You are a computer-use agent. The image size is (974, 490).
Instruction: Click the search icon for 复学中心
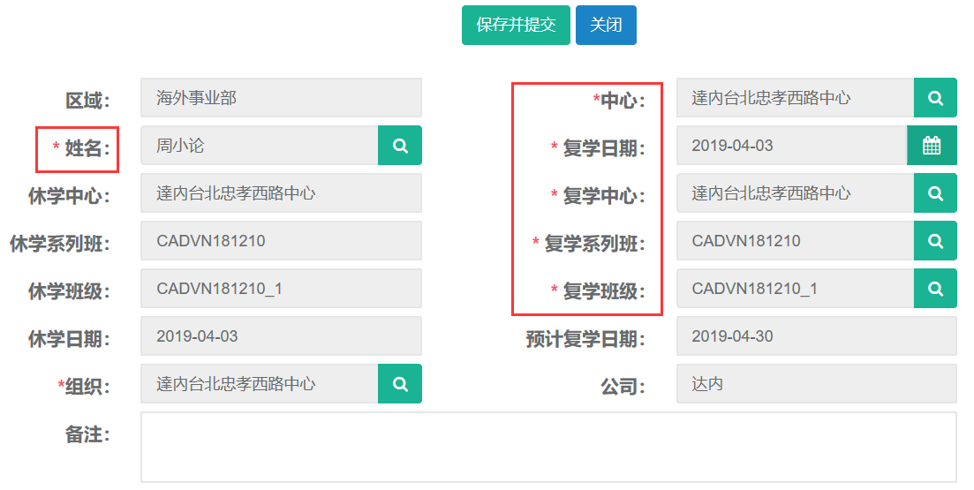point(935,193)
